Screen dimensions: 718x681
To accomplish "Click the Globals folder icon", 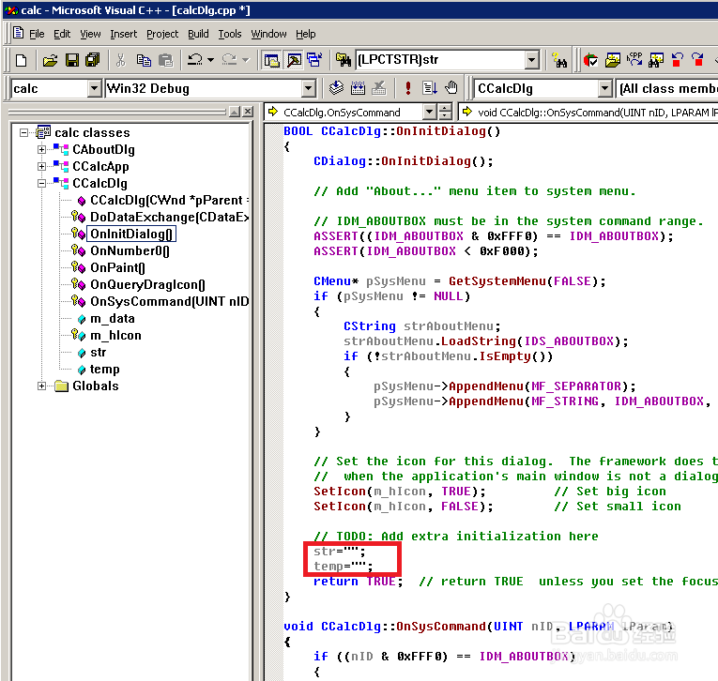I will [x=61, y=386].
